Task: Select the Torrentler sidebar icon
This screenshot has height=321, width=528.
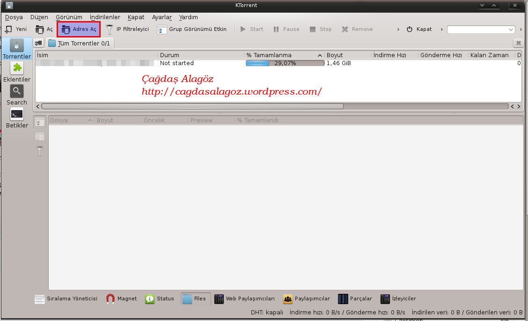Action: tap(17, 49)
